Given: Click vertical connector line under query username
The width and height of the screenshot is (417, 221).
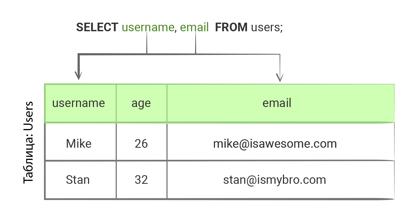Looking at the screenshot, I should pos(147,43).
